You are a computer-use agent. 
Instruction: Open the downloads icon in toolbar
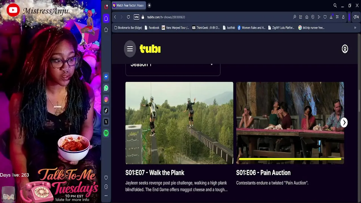[331, 17]
